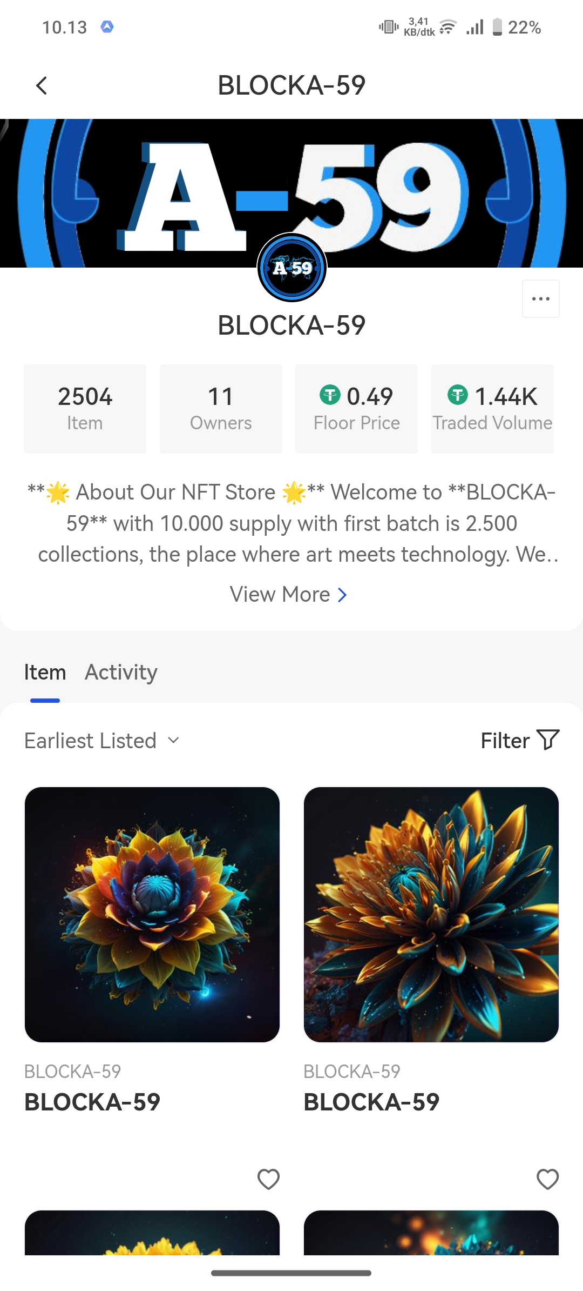Screen dimensions: 583x1291
Task: Favorite the first NFT with heart
Action: point(268,1179)
